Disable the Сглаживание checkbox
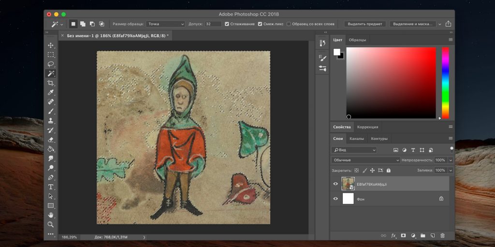495x247 pixels. [227, 24]
